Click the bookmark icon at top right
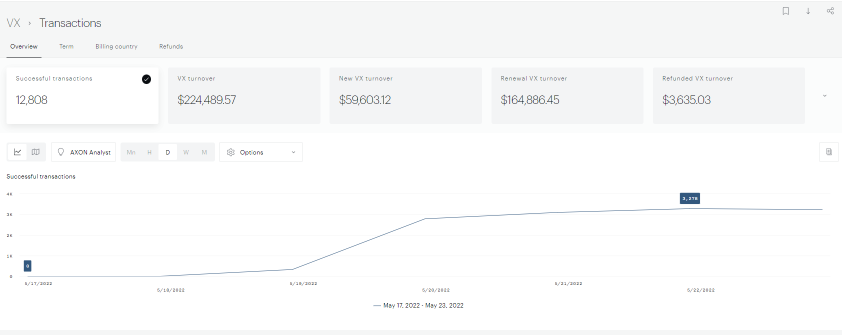The width and height of the screenshot is (842, 335). 785,11
